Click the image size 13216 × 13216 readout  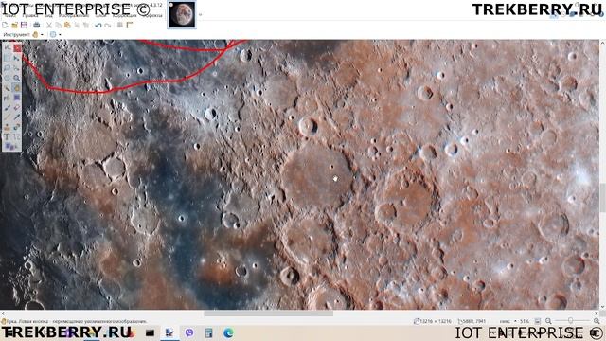tap(433, 321)
